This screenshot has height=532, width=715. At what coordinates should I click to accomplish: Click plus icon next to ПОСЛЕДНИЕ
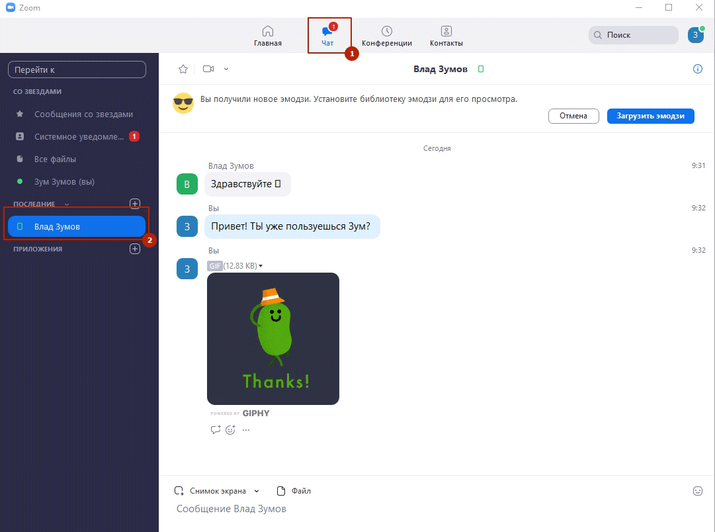pyautogui.click(x=134, y=204)
